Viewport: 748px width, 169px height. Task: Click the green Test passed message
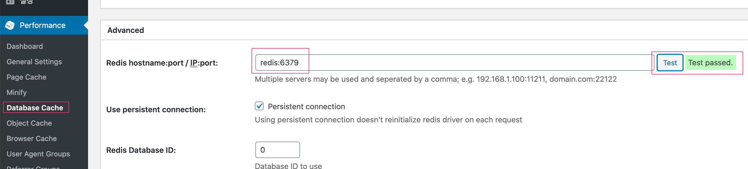point(710,63)
